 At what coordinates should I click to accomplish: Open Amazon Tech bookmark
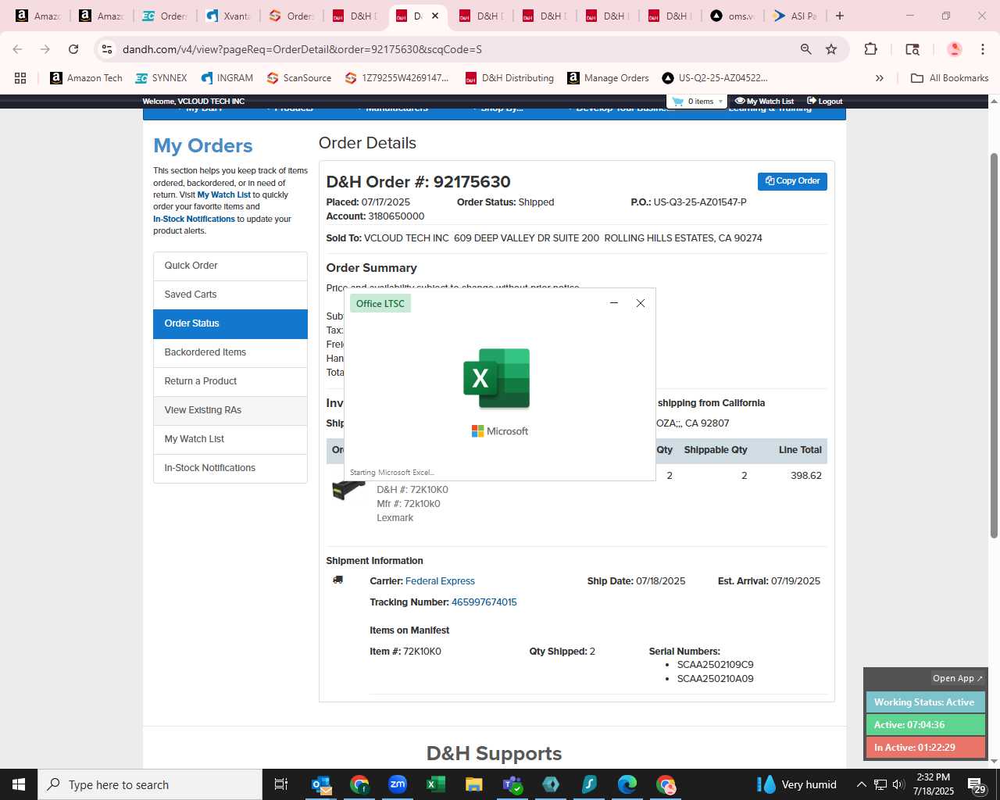[86, 78]
